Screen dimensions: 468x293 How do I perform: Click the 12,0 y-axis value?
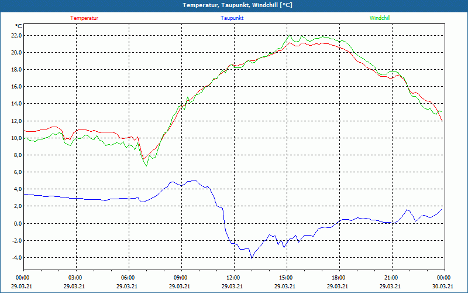[x=16, y=121]
